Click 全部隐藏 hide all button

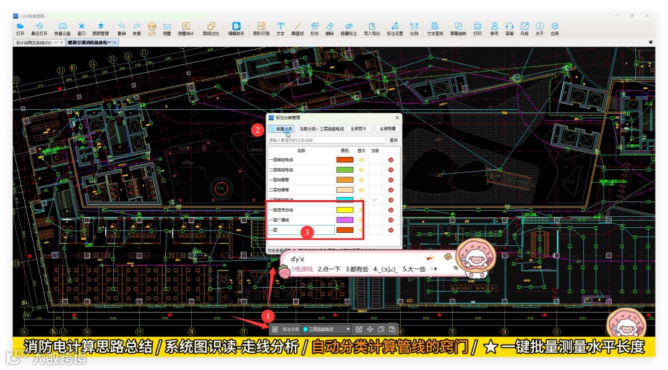(x=387, y=128)
